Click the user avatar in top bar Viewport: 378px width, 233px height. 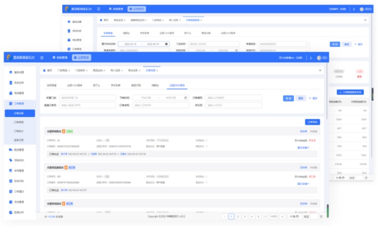(x=319, y=57)
